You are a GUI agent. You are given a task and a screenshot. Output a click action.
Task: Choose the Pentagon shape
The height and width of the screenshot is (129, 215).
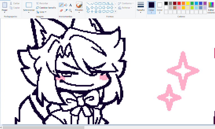pyautogui.click(x=96, y=8)
